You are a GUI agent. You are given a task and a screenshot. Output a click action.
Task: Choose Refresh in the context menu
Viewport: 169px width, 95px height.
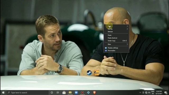point(116,32)
